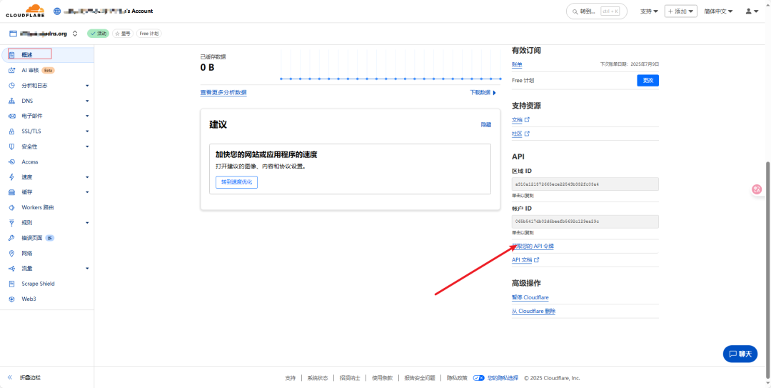Click the analytics and logs pie icon
The image size is (771, 388).
tap(12, 86)
